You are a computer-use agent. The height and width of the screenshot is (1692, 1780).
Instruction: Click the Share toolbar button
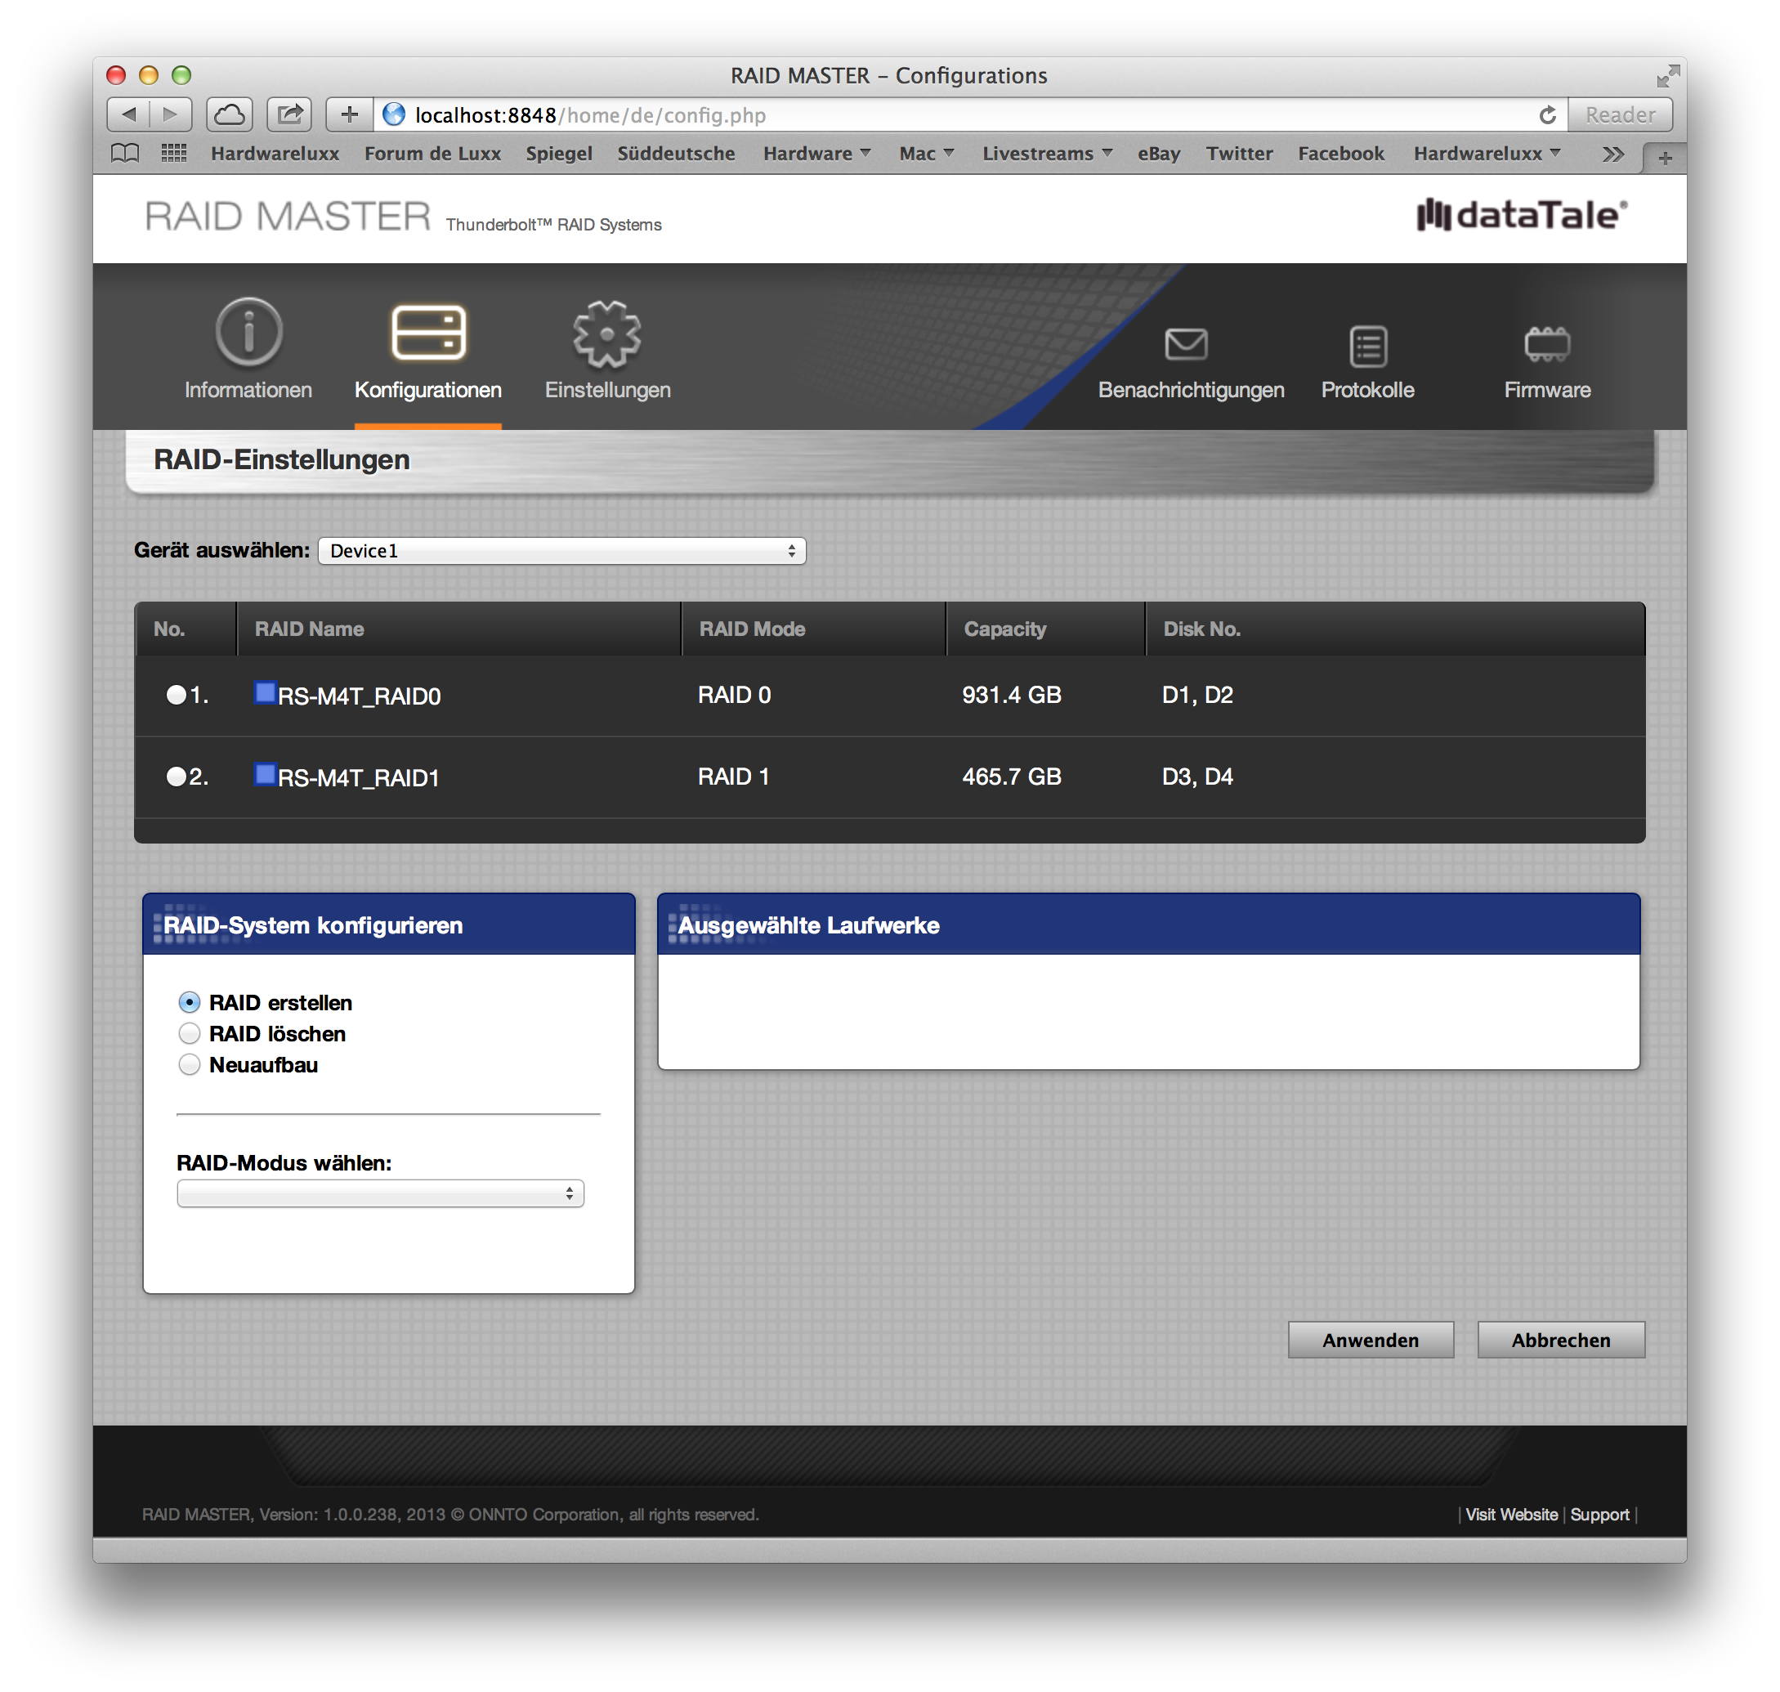[289, 114]
